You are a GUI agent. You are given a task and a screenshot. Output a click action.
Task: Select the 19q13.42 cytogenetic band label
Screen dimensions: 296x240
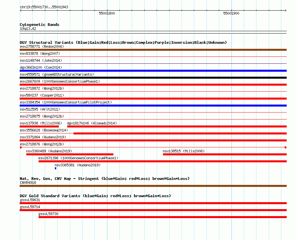coord(28,29)
